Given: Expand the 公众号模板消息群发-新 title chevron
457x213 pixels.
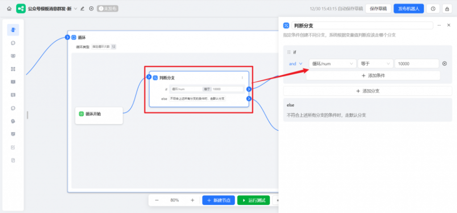Looking at the screenshot, I should [x=76, y=9].
